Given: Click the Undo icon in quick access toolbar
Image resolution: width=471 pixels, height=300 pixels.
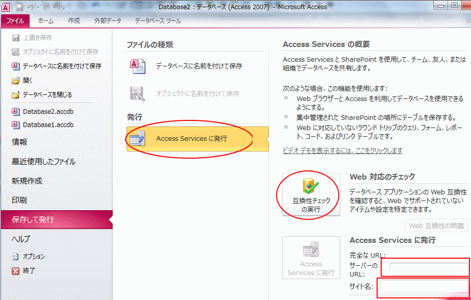Looking at the screenshot, I should [30, 8].
